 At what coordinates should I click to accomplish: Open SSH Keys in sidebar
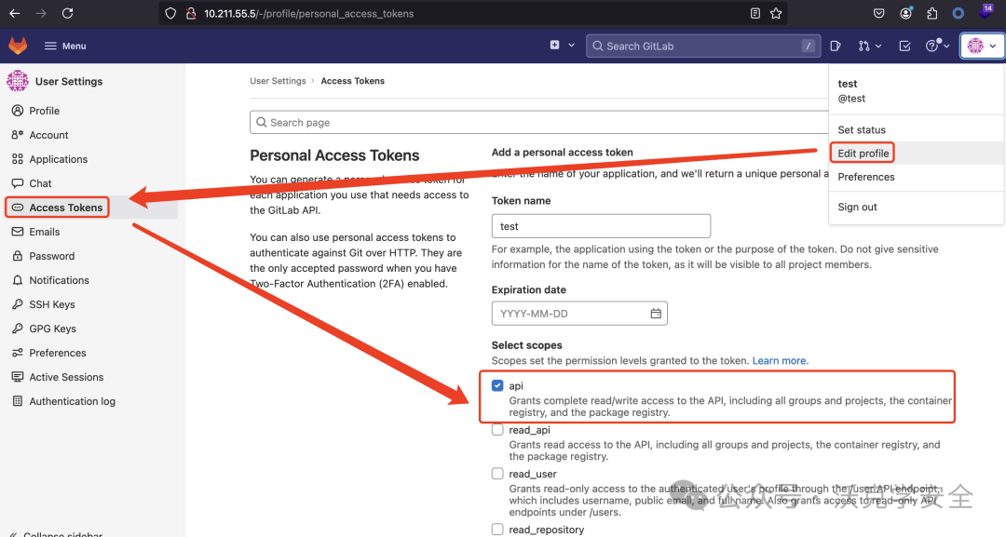[x=52, y=304]
